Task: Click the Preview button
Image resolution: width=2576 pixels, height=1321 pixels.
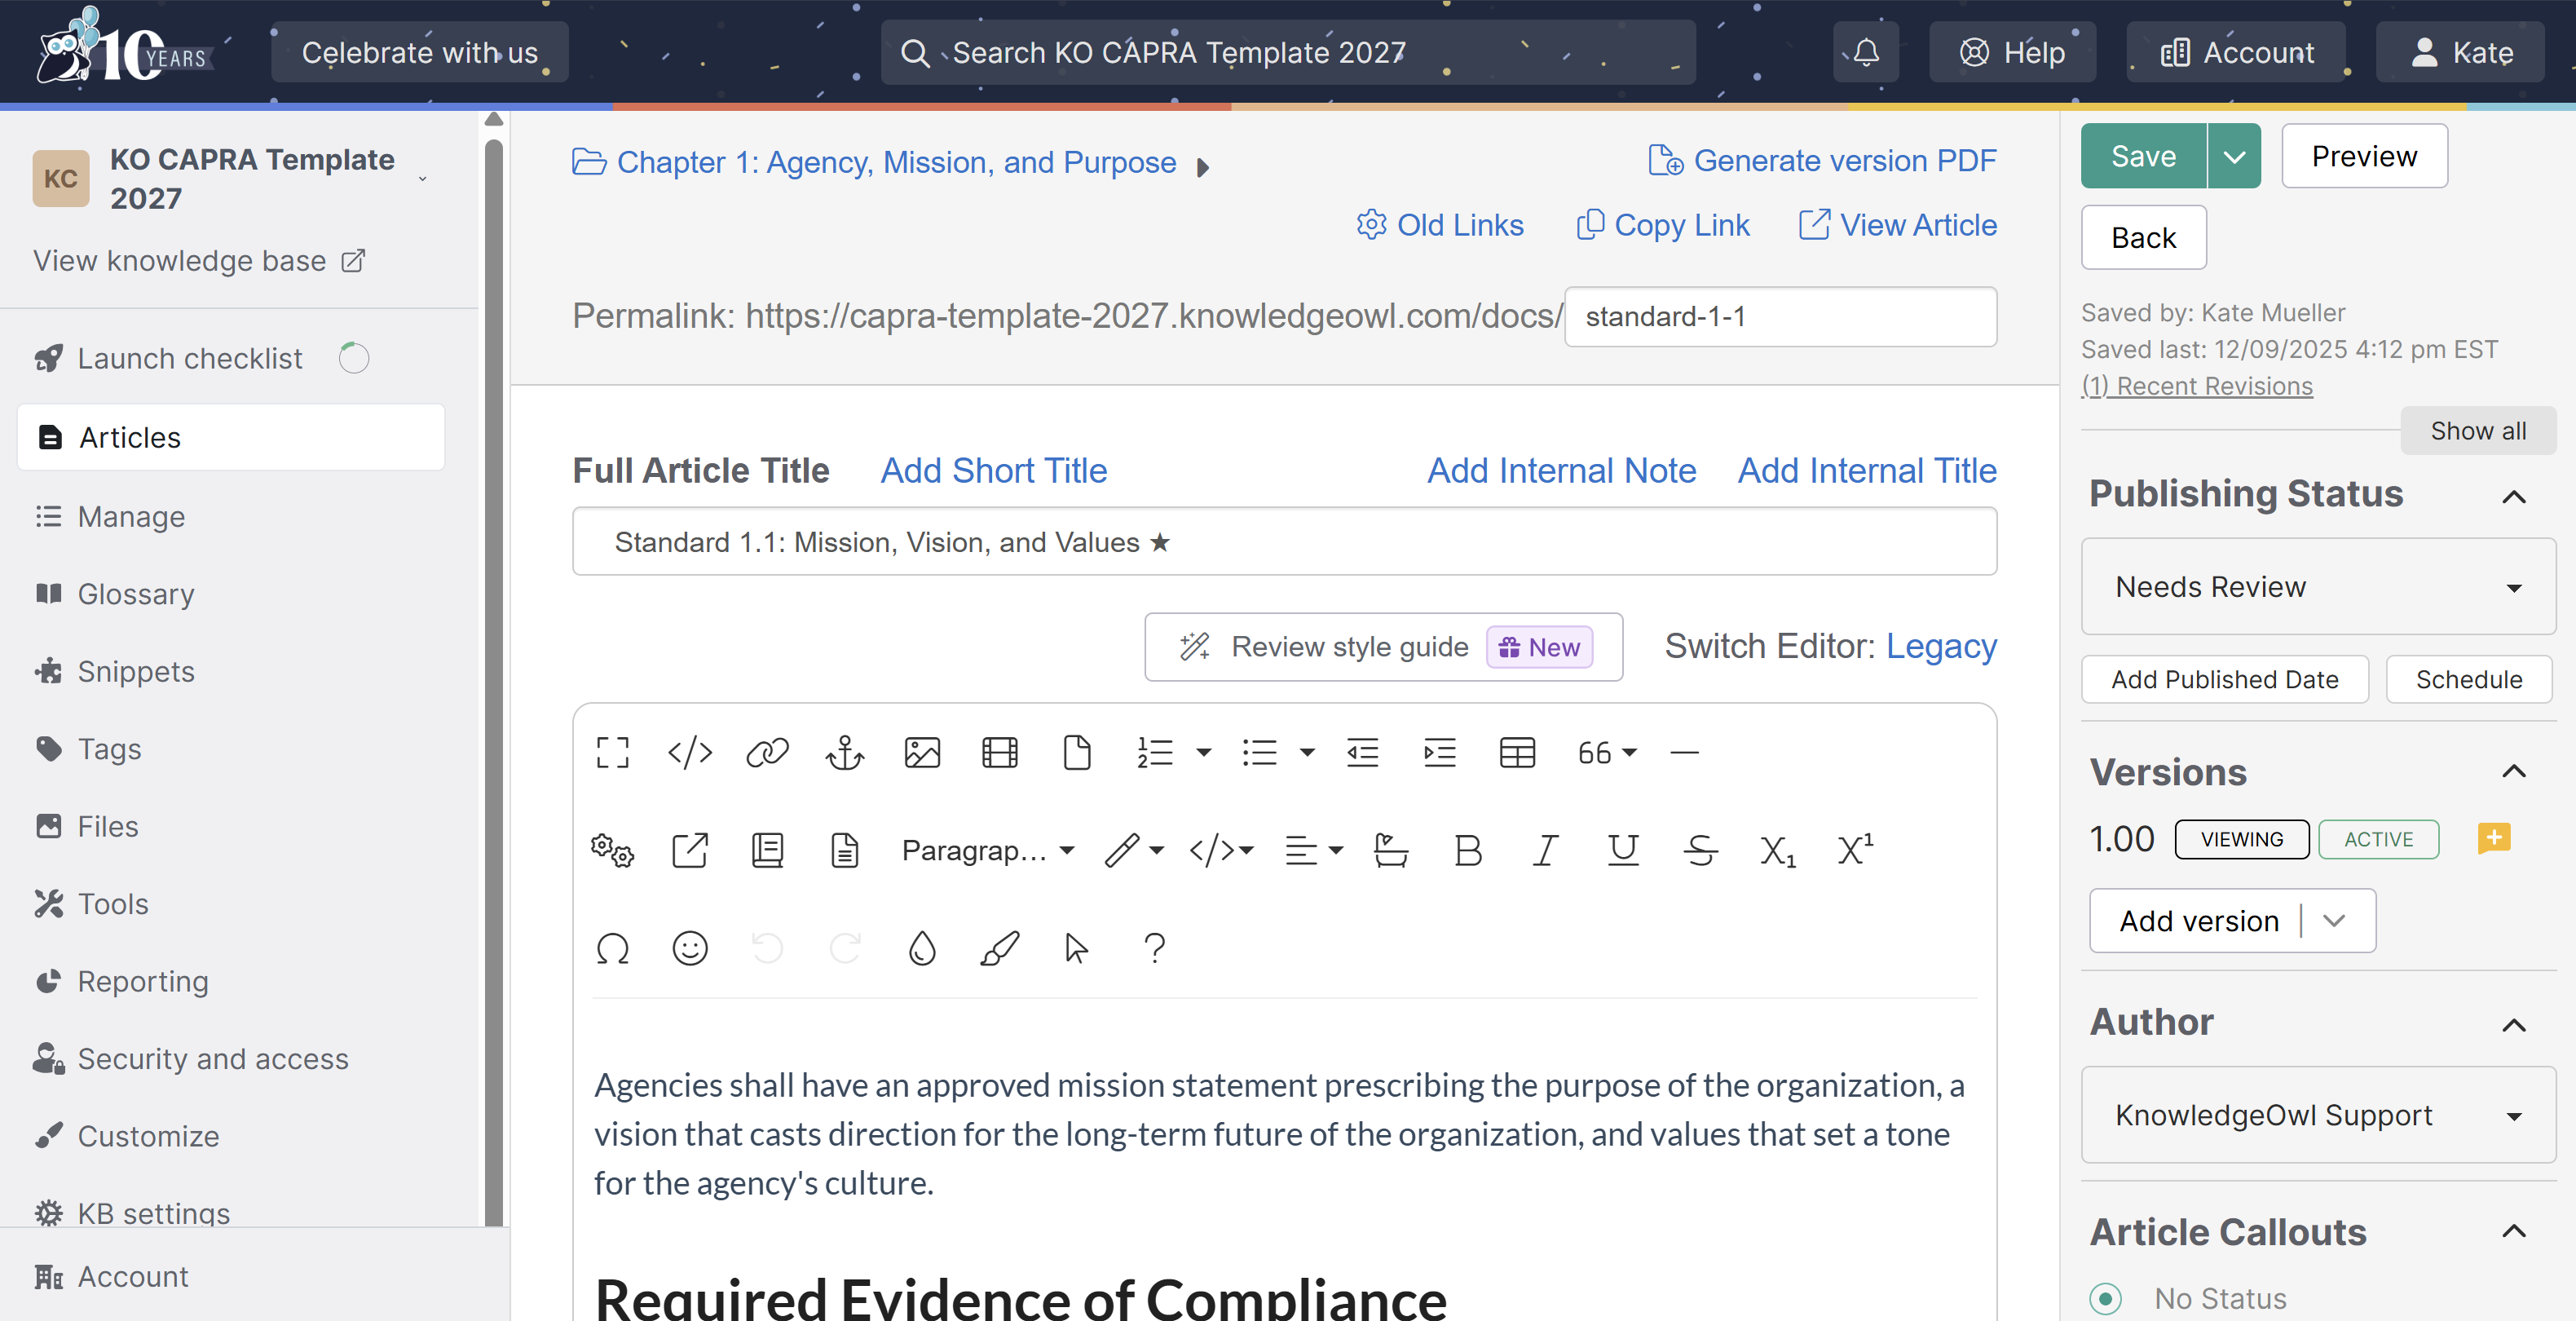Action: click(x=2363, y=157)
